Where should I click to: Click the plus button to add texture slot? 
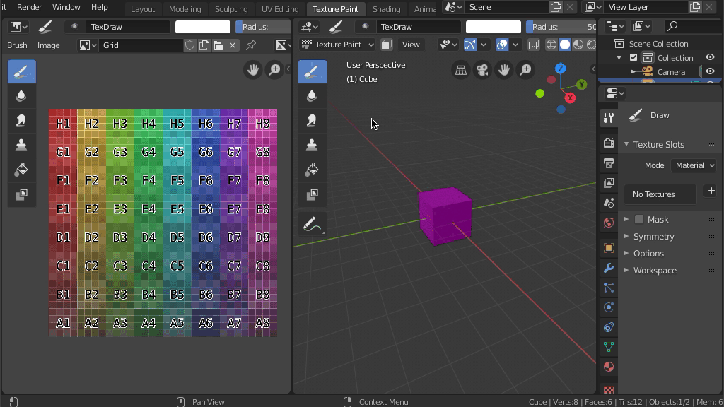click(x=711, y=191)
